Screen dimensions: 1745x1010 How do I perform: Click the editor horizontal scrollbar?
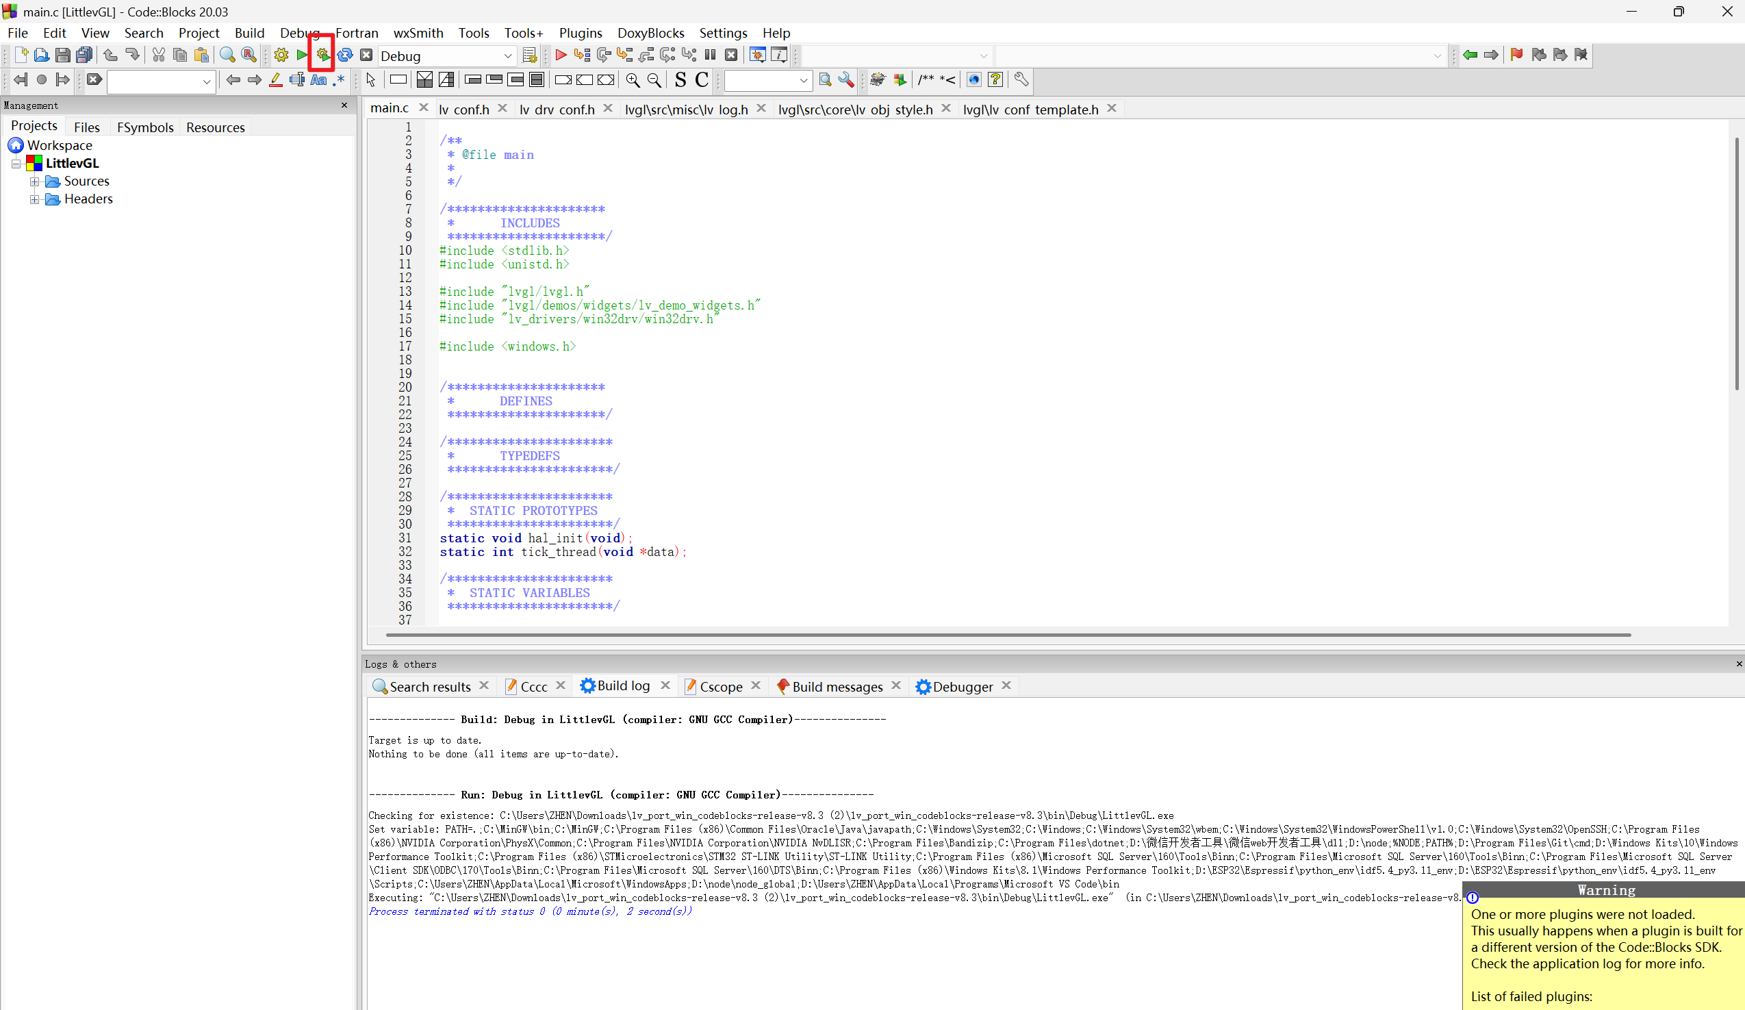point(1008,635)
